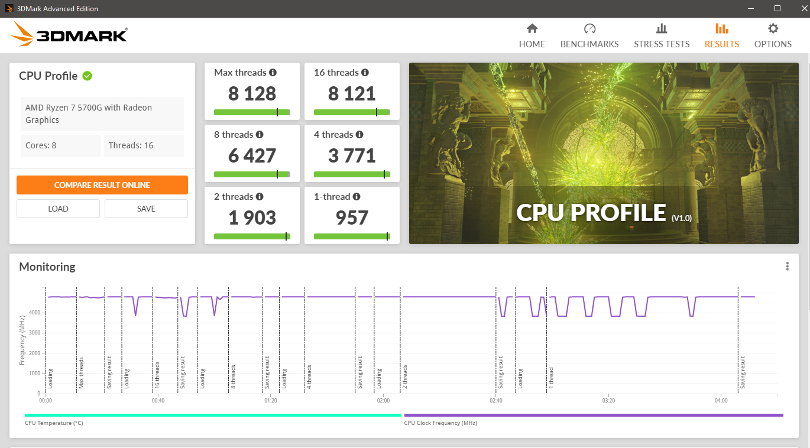Click the 4 threads score bar
The width and height of the screenshot is (810, 448).
pos(352,174)
